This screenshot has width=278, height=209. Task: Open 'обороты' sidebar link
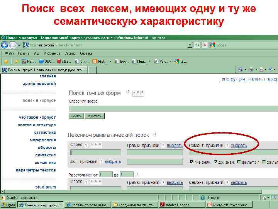(x=47, y=147)
